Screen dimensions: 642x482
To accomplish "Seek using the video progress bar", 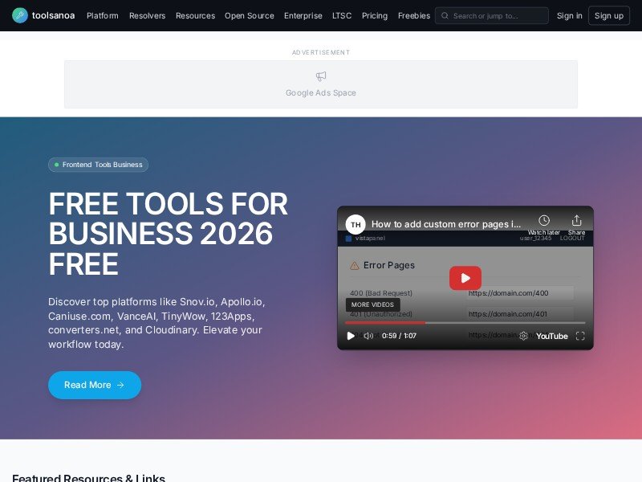I will click(x=465, y=323).
